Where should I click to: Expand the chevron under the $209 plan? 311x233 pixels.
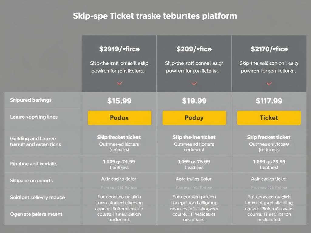(x=194, y=83)
